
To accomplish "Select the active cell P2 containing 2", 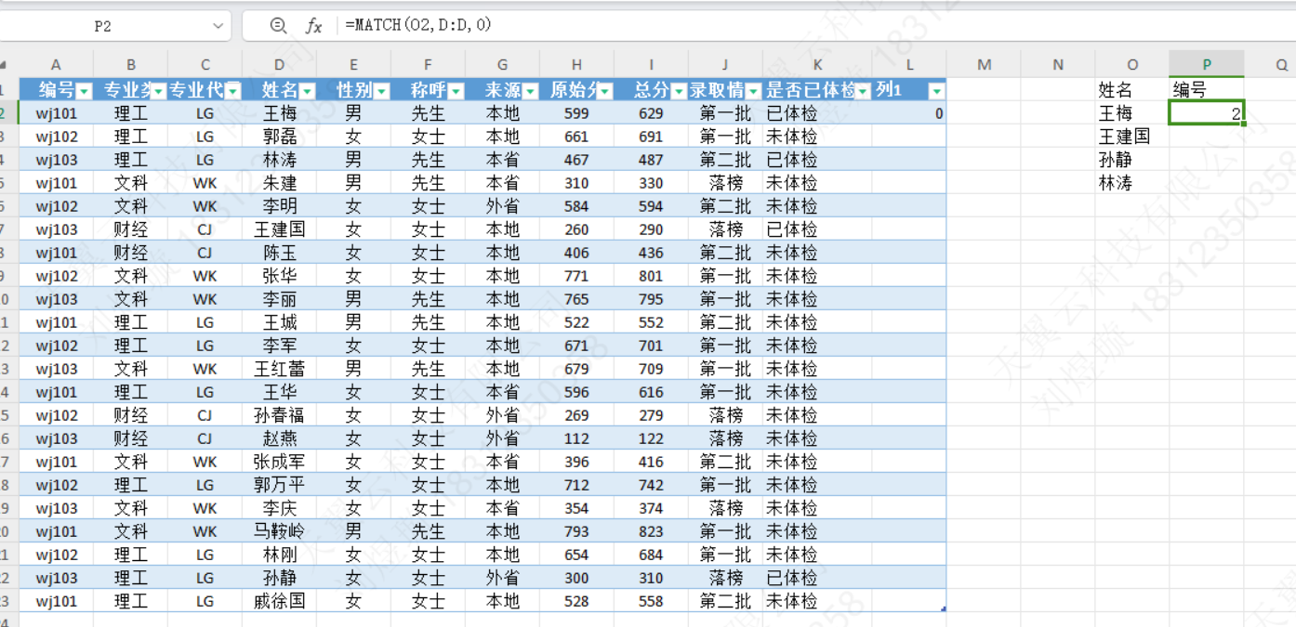I will [1207, 113].
